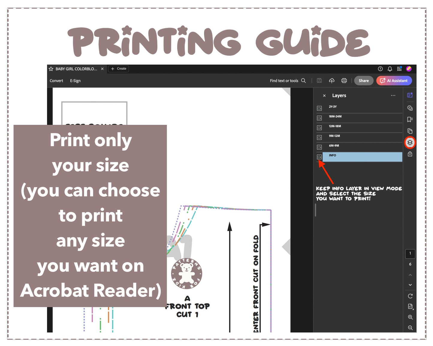Image resolution: width=433 pixels, height=346 pixels.
Task: Go to previous page with up chevron
Action: coord(410,275)
